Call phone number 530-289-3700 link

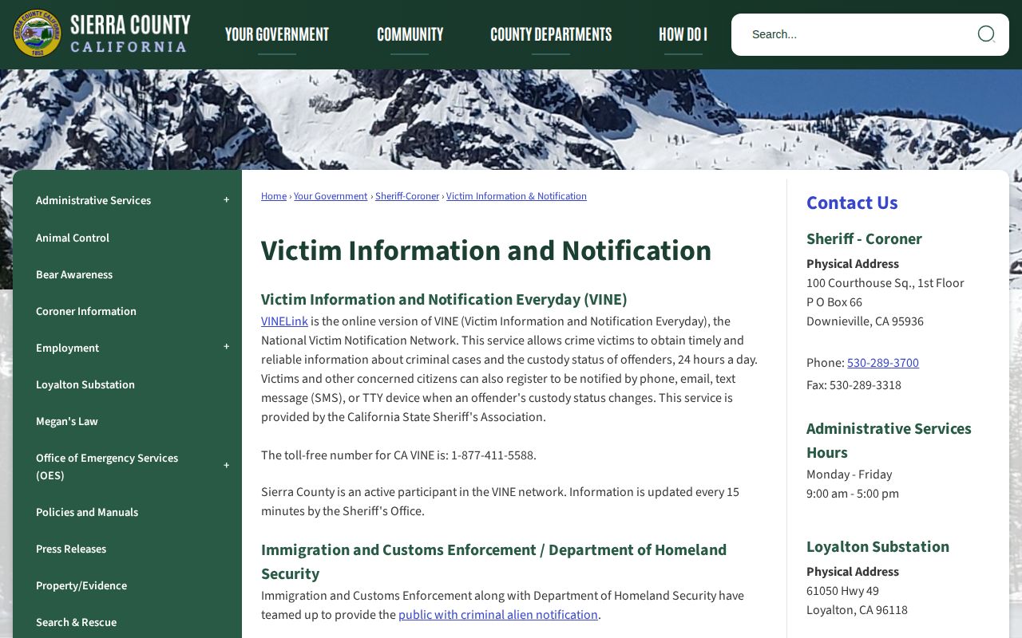[883, 363]
